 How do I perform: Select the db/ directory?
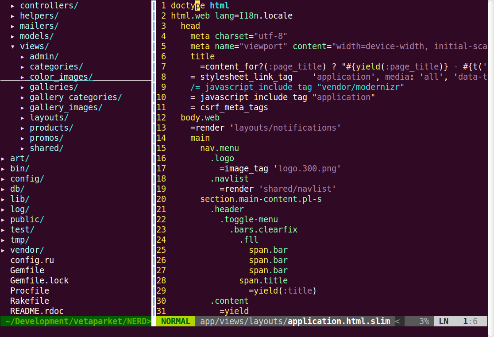pyautogui.click(x=17, y=189)
